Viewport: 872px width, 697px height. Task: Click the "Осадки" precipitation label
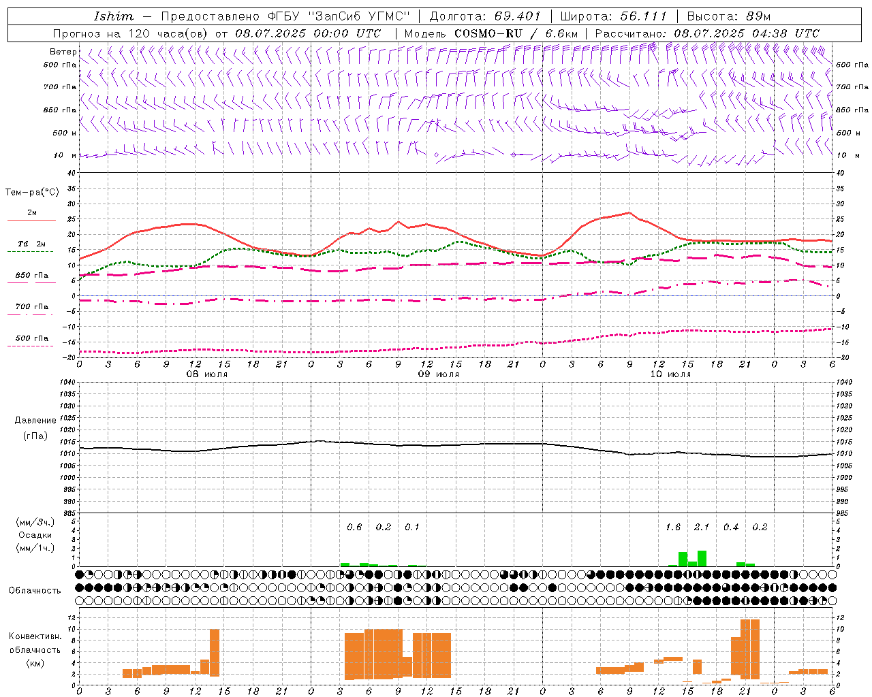35,535
